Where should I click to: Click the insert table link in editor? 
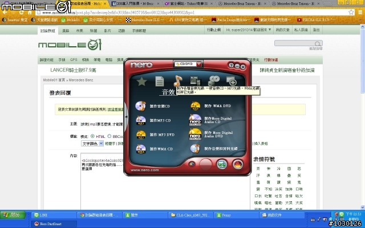coord(261,144)
